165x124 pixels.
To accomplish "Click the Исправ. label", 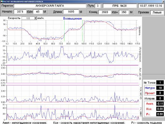I will pyautogui.click(x=150, y=99).
